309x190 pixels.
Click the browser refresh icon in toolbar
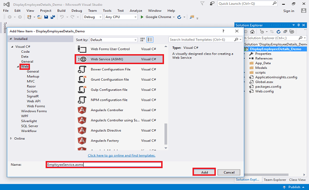(x=179, y=17)
